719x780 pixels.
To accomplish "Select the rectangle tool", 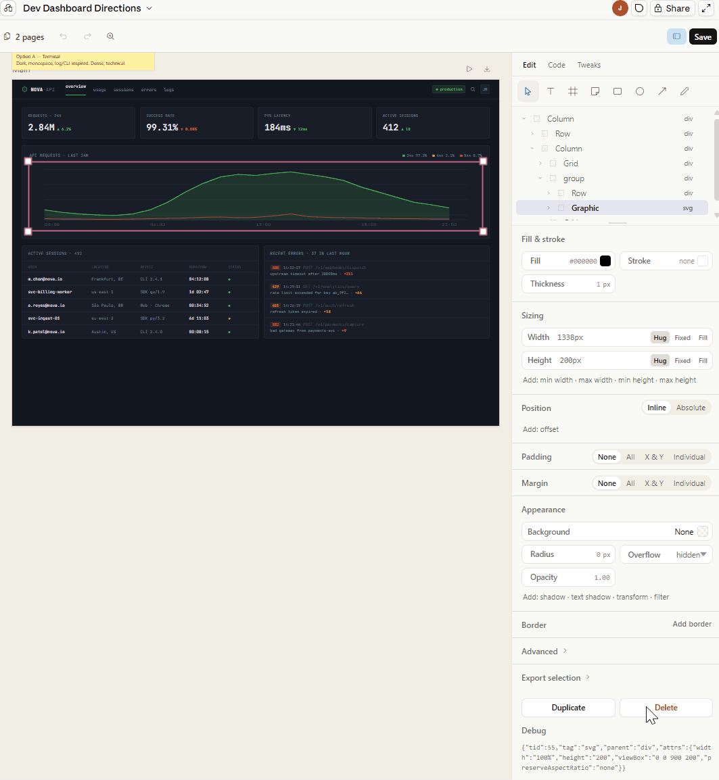I will pos(618,91).
